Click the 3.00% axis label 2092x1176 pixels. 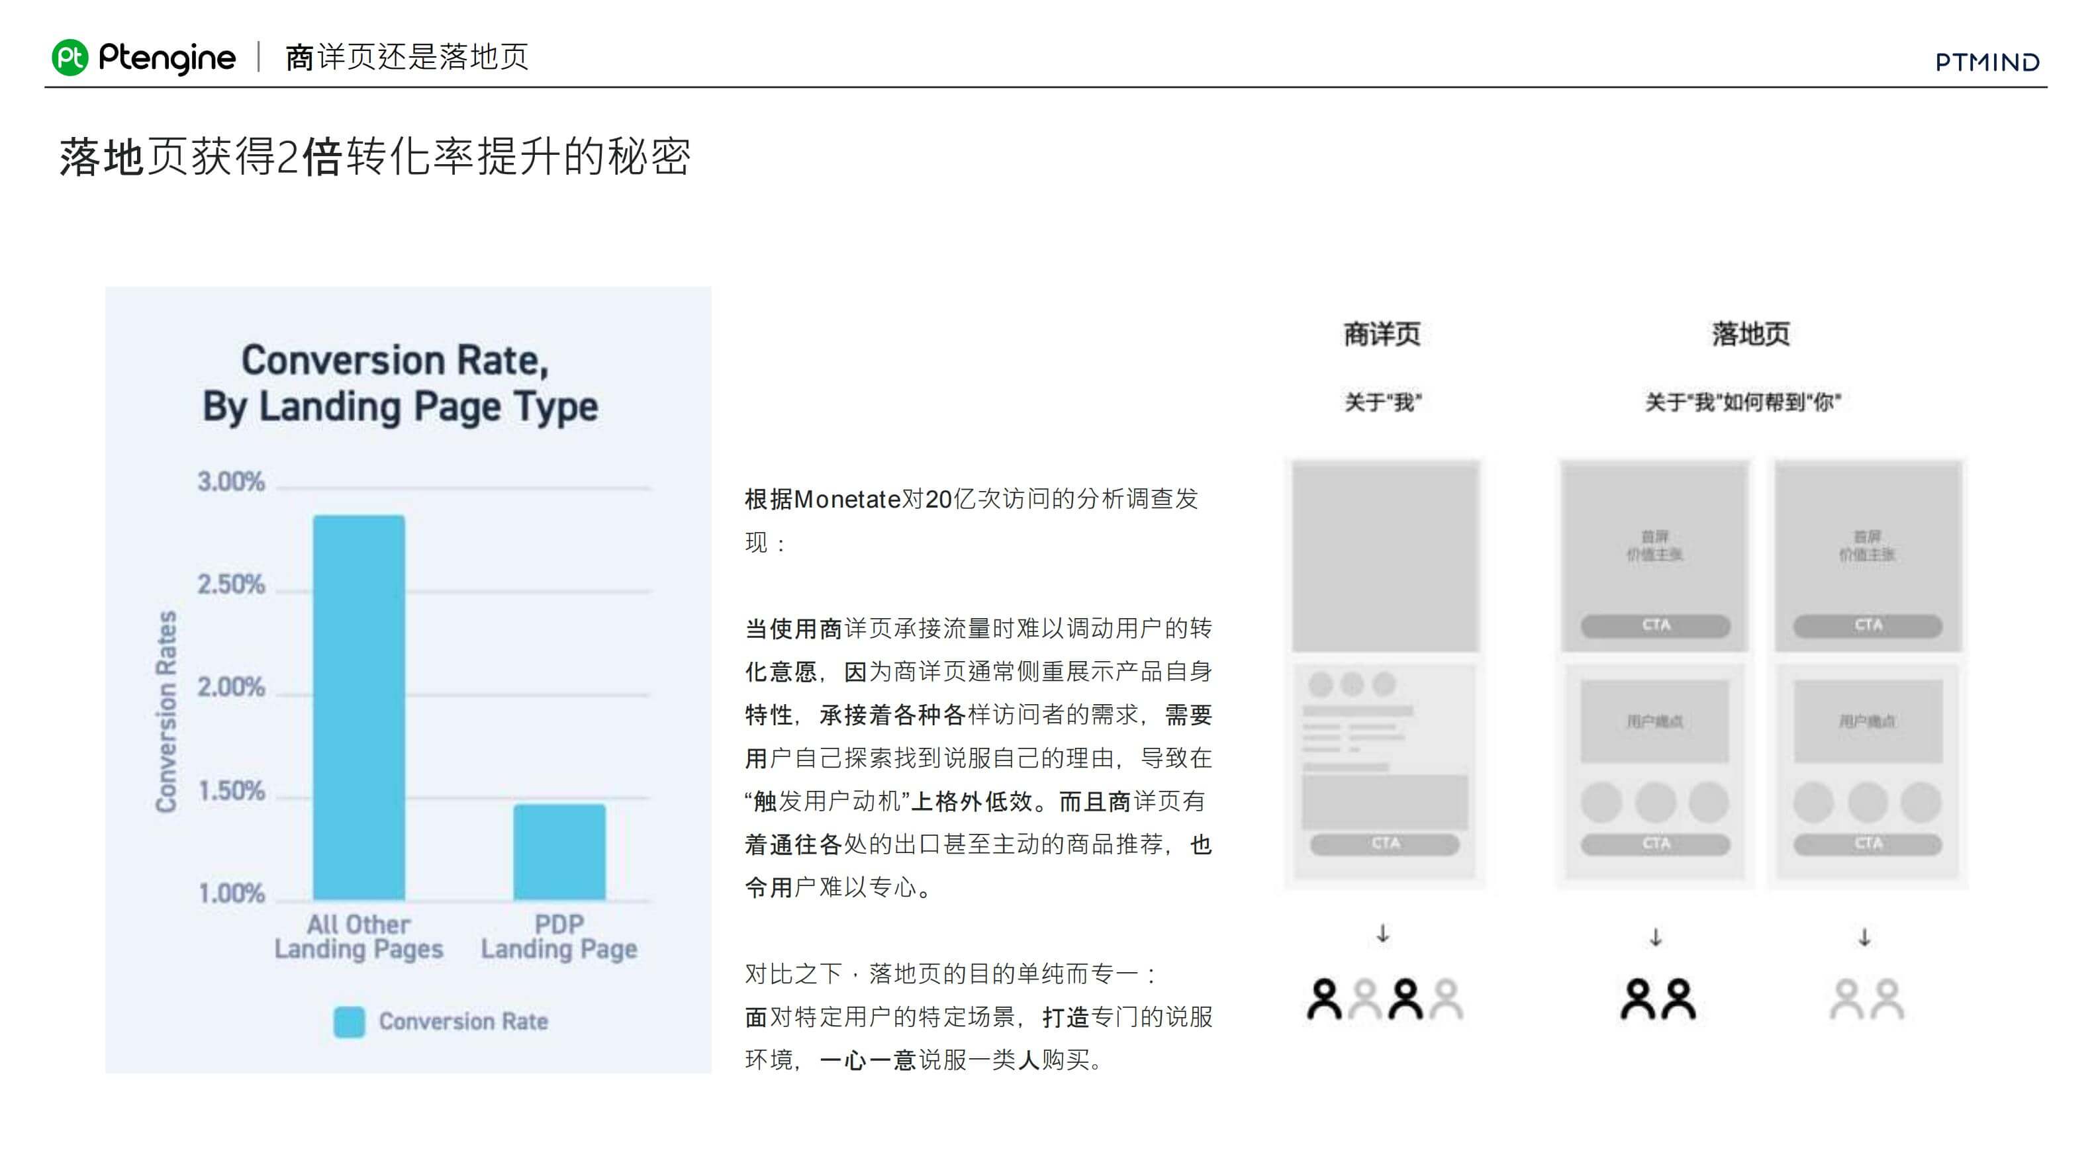tap(232, 481)
